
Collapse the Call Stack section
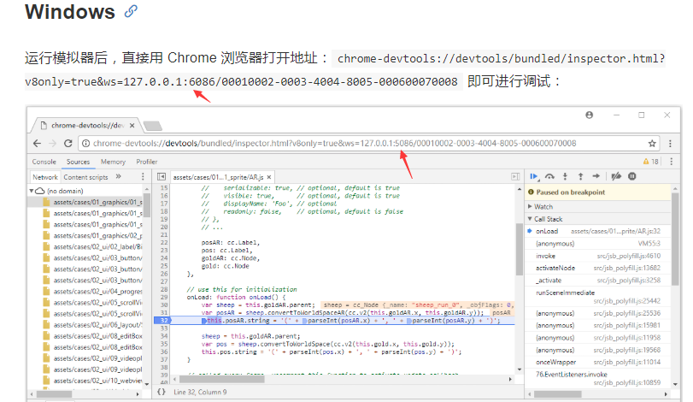[x=530, y=219]
